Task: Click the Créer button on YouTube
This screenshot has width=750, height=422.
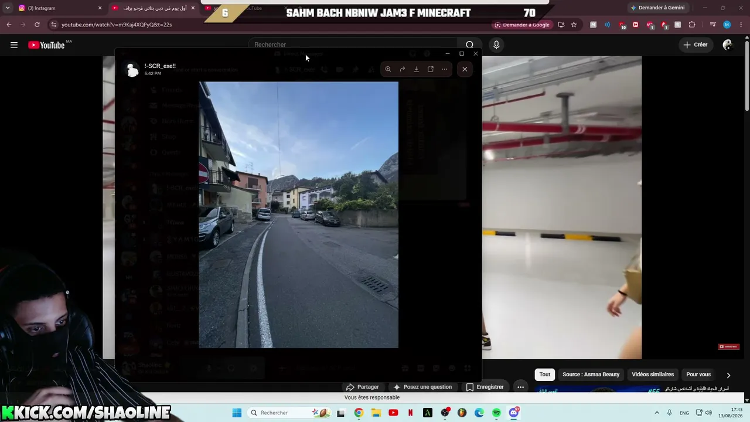Action: [696, 45]
